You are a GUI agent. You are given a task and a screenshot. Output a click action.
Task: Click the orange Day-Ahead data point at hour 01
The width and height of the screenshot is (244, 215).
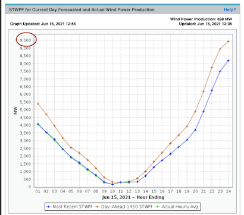pos(38,104)
